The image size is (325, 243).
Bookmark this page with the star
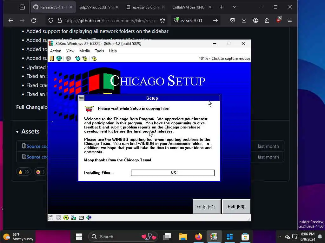point(162,21)
